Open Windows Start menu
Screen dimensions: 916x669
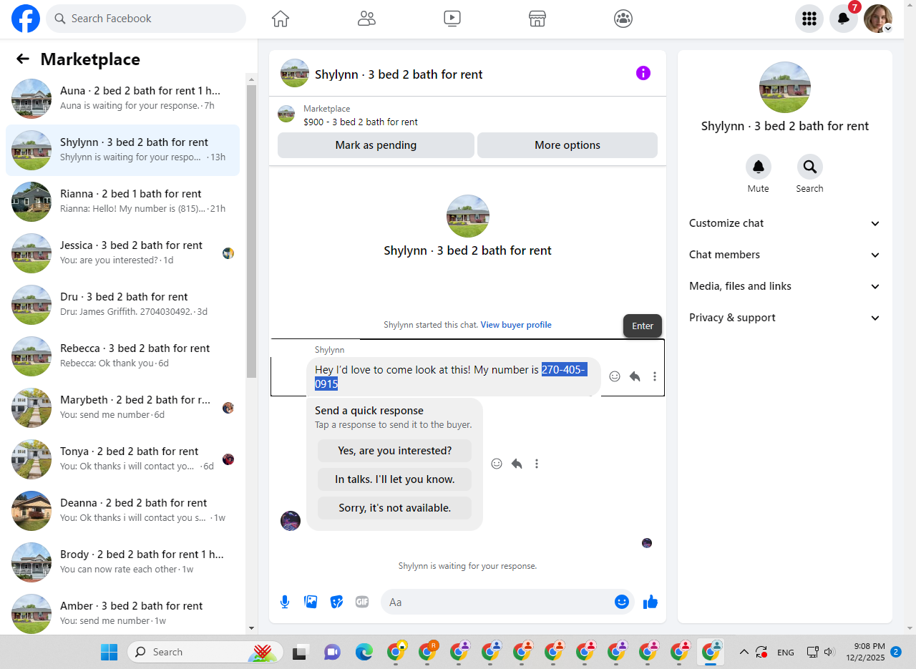pos(109,652)
